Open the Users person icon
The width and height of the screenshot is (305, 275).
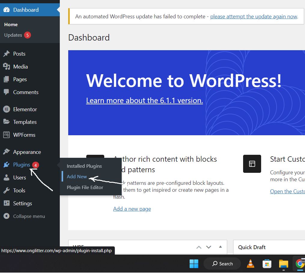[6, 177]
